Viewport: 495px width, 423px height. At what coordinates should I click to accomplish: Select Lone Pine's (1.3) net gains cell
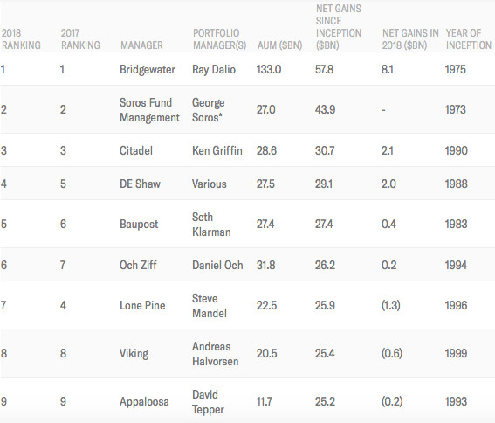pyautogui.click(x=391, y=305)
